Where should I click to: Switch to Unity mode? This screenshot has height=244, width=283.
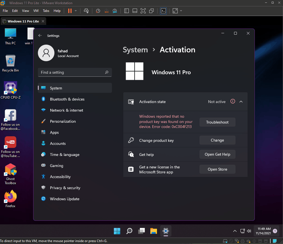[x=151, y=11]
